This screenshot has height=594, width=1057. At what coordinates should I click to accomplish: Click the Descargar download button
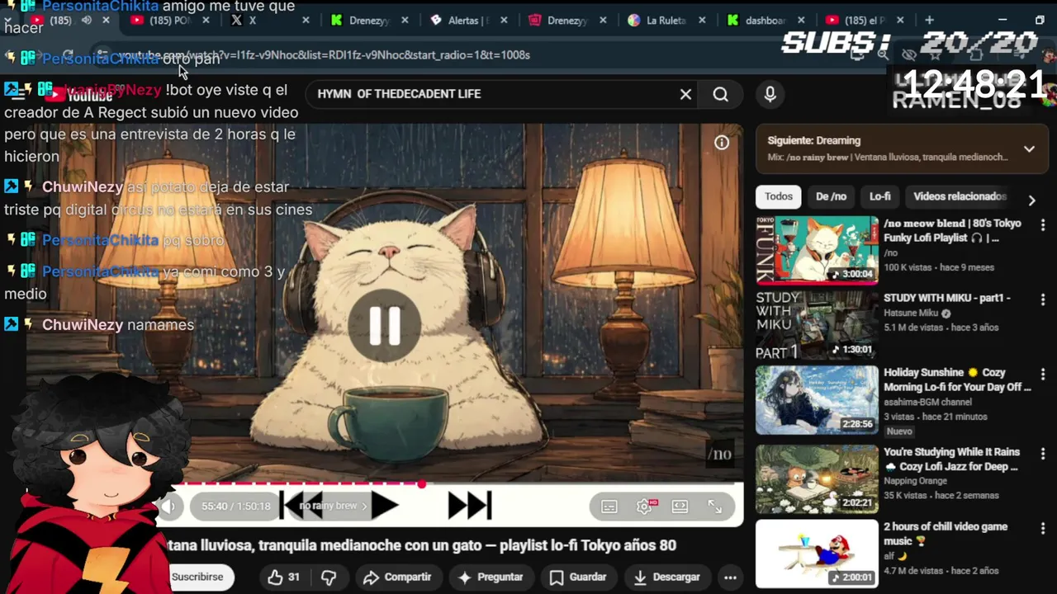[x=666, y=577]
